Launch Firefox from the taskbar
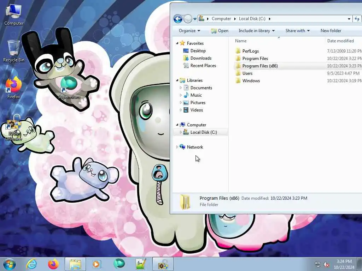Screen dimensions: 362x271 tap(53, 264)
